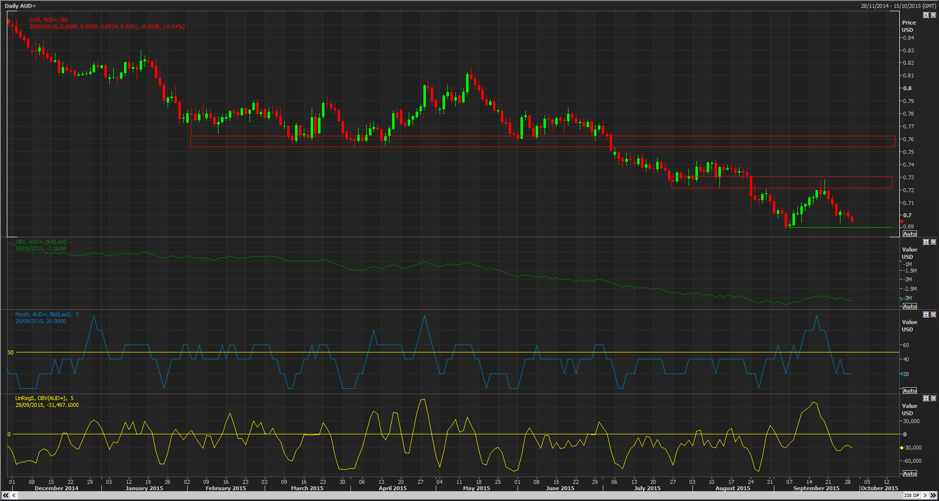Jump to latest data with double-right arrow
The width and height of the screenshot is (939, 501).
(933, 496)
